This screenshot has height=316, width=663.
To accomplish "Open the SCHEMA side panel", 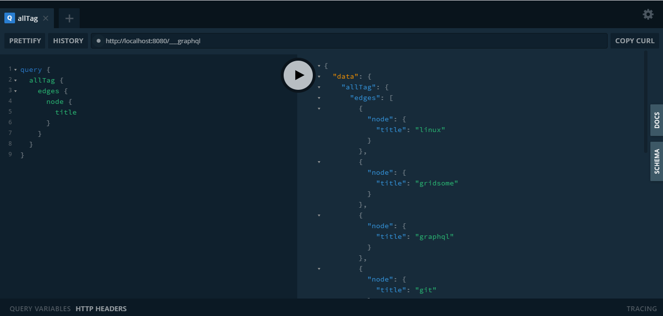I will click(x=657, y=162).
